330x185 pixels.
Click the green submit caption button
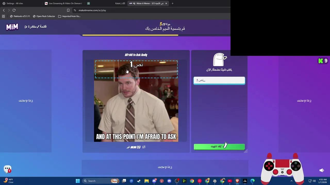point(219,146)
